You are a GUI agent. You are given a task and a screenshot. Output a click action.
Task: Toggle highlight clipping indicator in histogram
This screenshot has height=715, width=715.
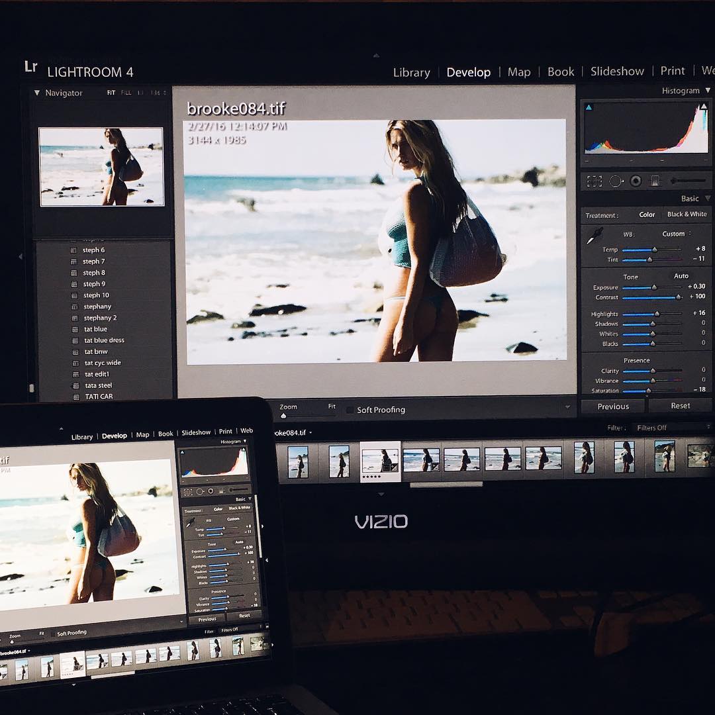(x=704, y=107)
